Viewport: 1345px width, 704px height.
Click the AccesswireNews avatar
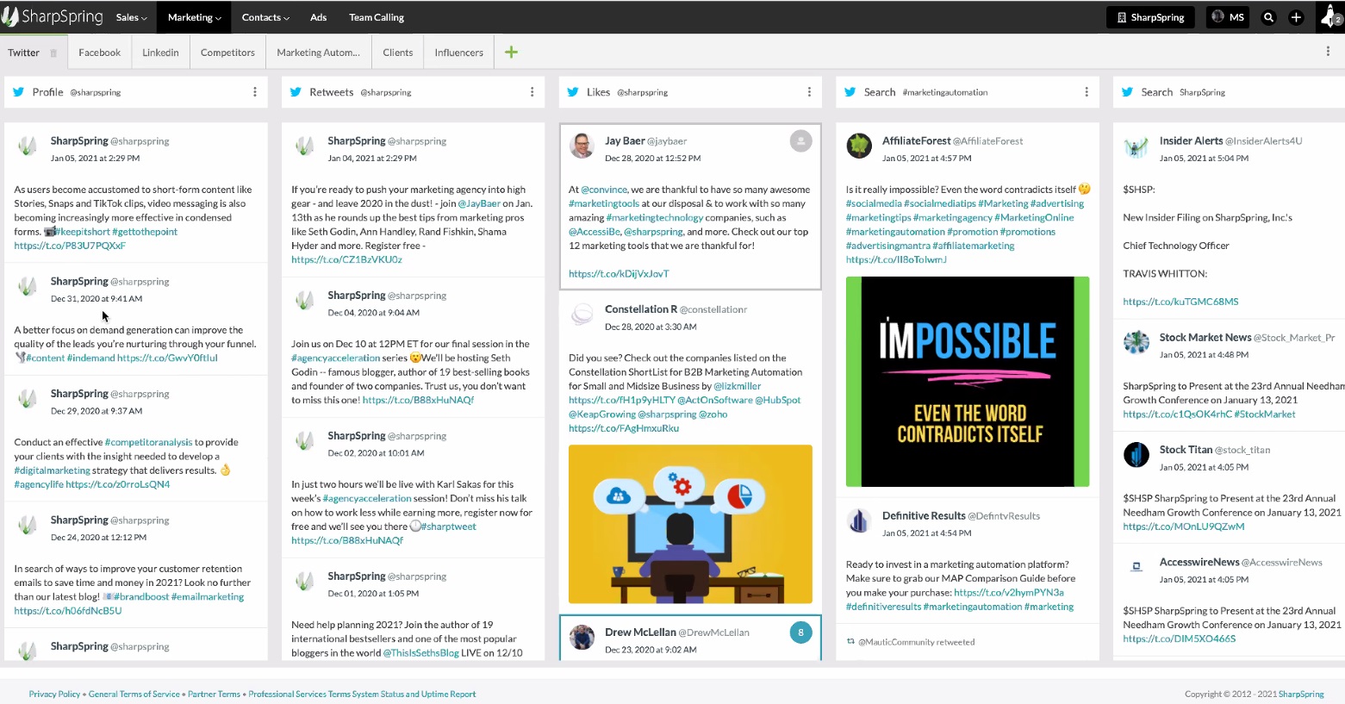(x=1136, y=567)
